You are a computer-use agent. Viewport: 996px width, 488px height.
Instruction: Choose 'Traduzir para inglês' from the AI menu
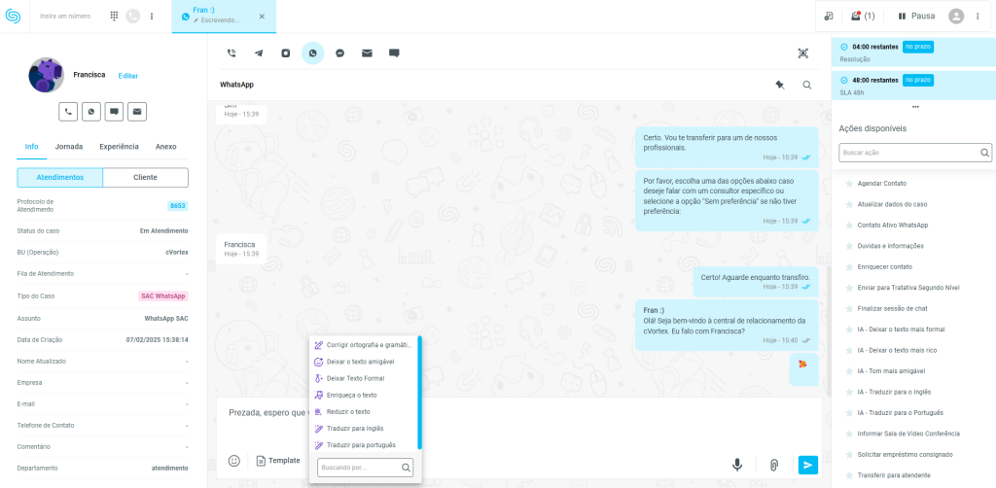click(x=354, y=429)
